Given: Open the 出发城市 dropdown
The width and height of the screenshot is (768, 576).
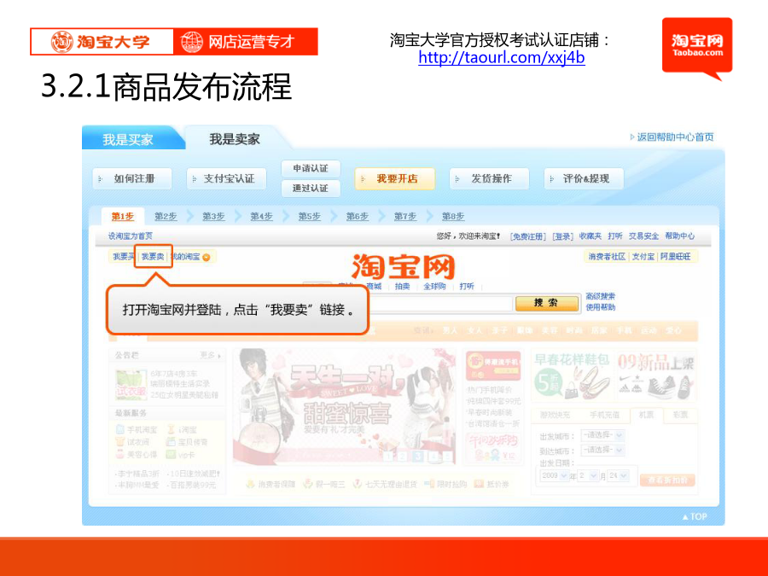Looking at the screenshot, I should click(602, 435).
